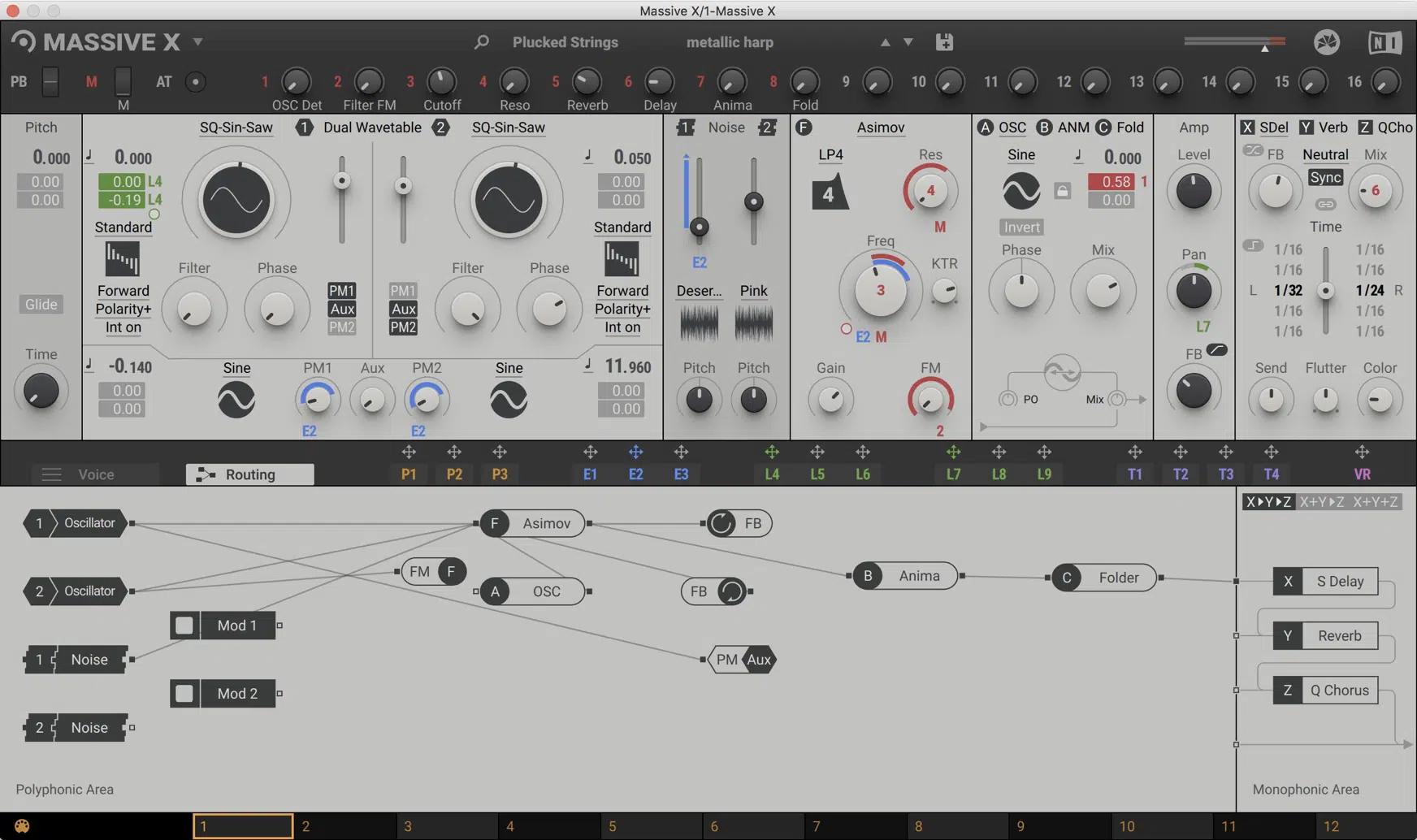Click the Asimov filter node in routing
Screen dimensions: 1417x840
[x=532, y=523]
